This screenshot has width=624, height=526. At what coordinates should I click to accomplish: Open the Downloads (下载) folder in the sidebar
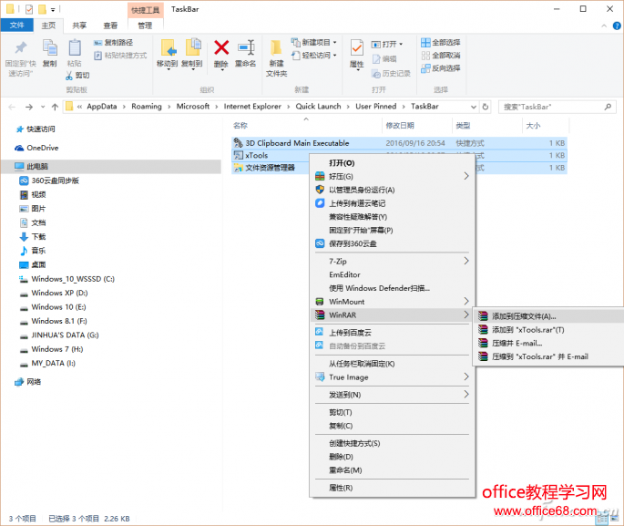click(33, 236)
